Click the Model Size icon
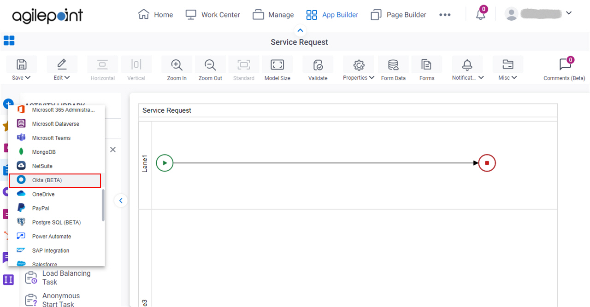 point(277,64)
